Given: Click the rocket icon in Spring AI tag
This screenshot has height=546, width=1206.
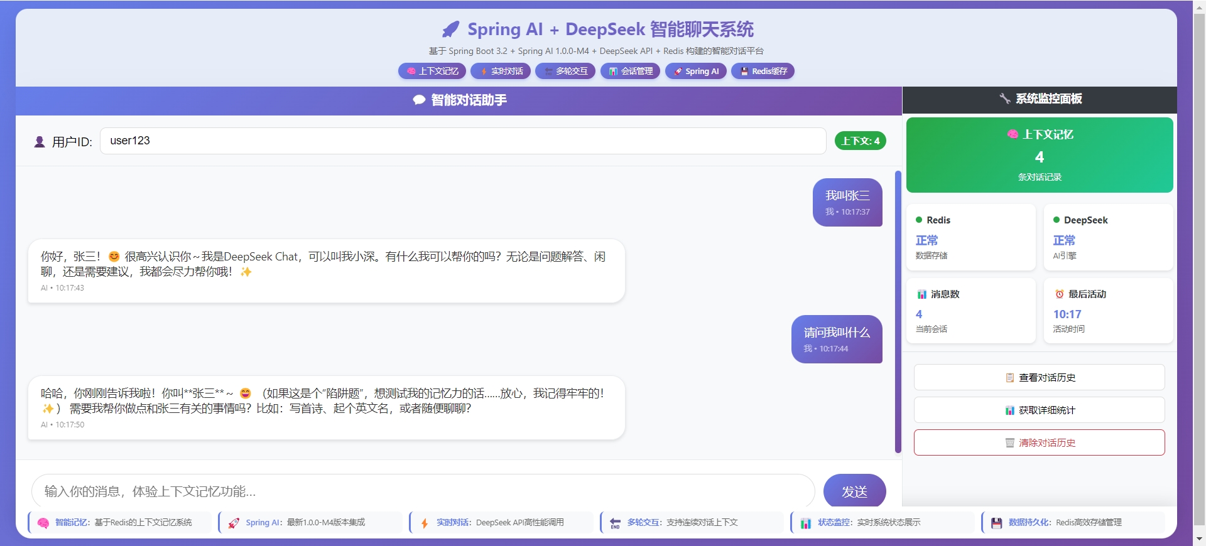Looking at the screenshot, I should [x=678, y=72].
